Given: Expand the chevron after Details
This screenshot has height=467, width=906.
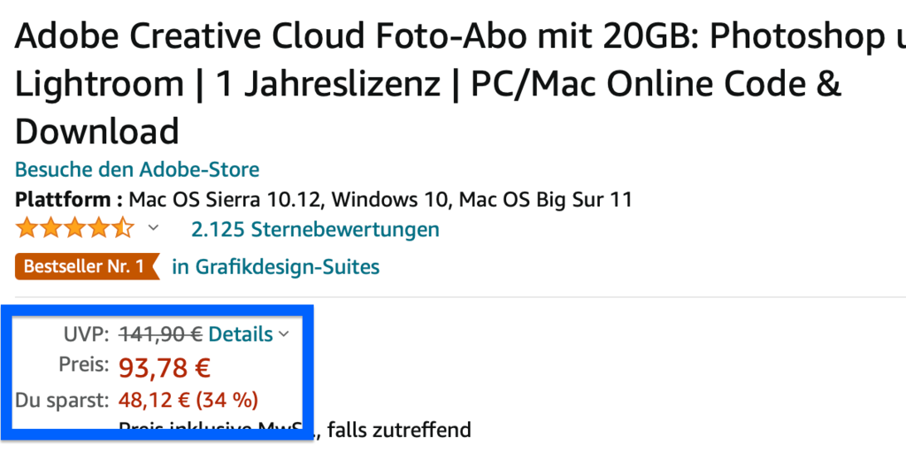Looking at the screenshot, I should coord(284,334).
